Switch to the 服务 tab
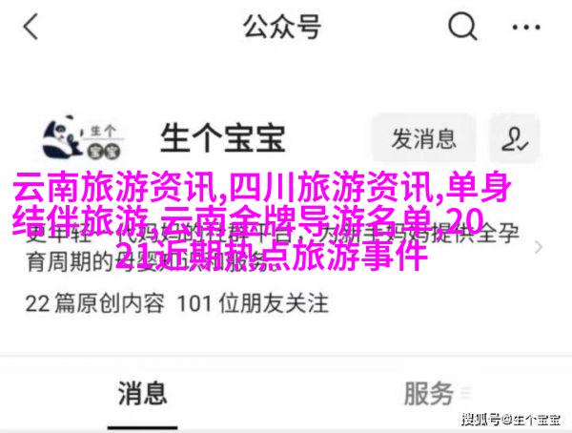The width and height of the screenshot is (572, 433). [x=428, y=393]
